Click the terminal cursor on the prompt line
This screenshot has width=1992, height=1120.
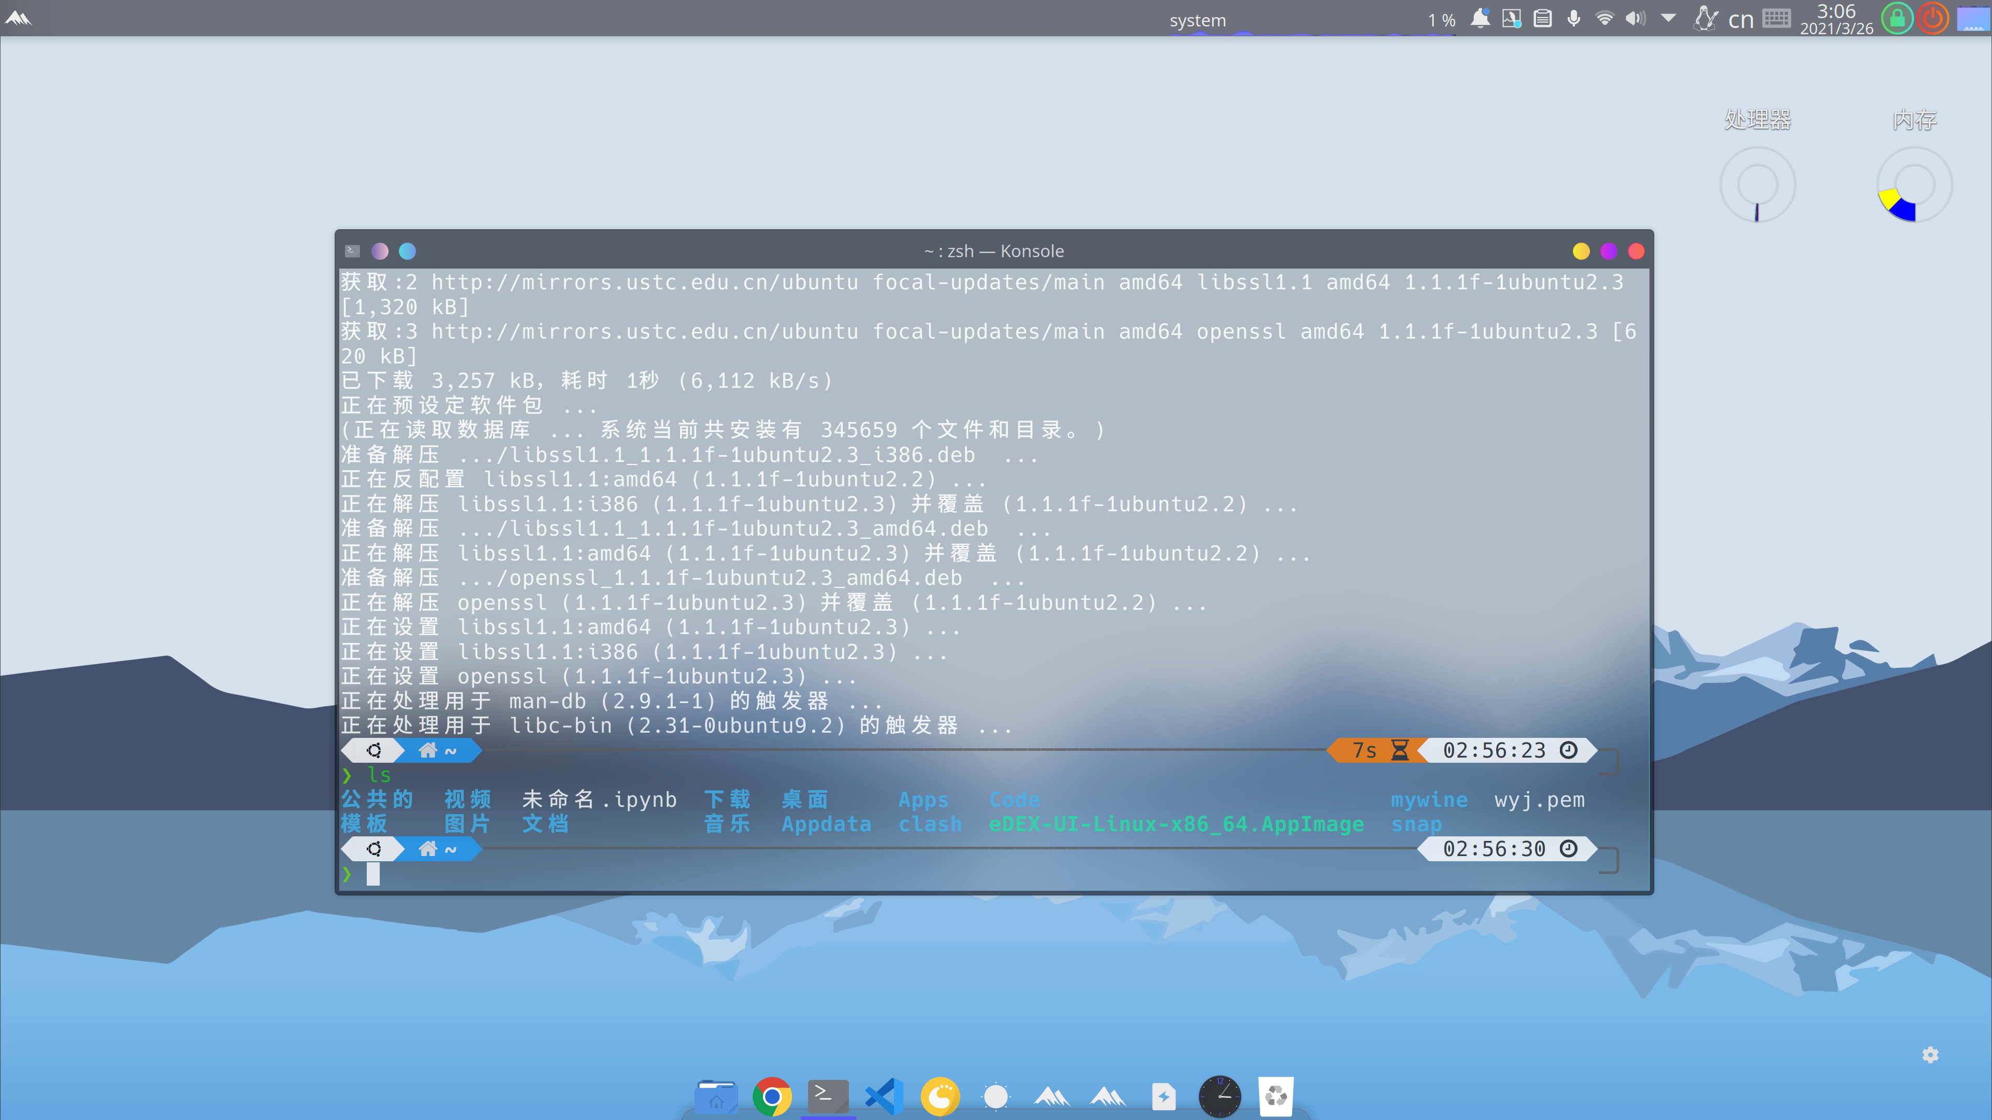(373, 874)
